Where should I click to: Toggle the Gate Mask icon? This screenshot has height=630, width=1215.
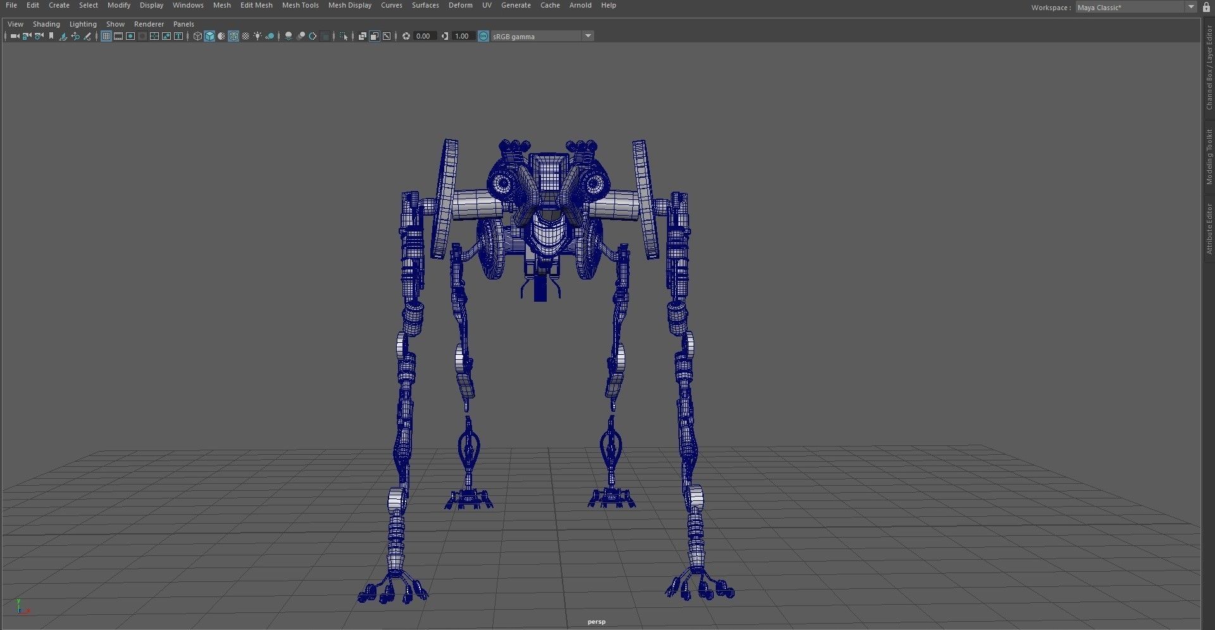pos(142,36)
